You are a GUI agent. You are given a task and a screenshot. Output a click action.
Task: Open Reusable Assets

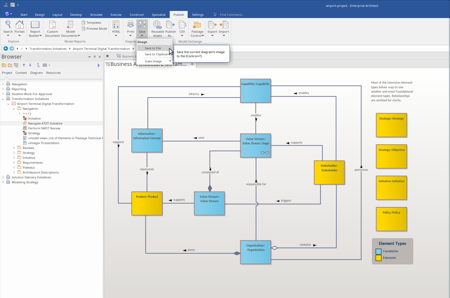click(x=158, y=29)
